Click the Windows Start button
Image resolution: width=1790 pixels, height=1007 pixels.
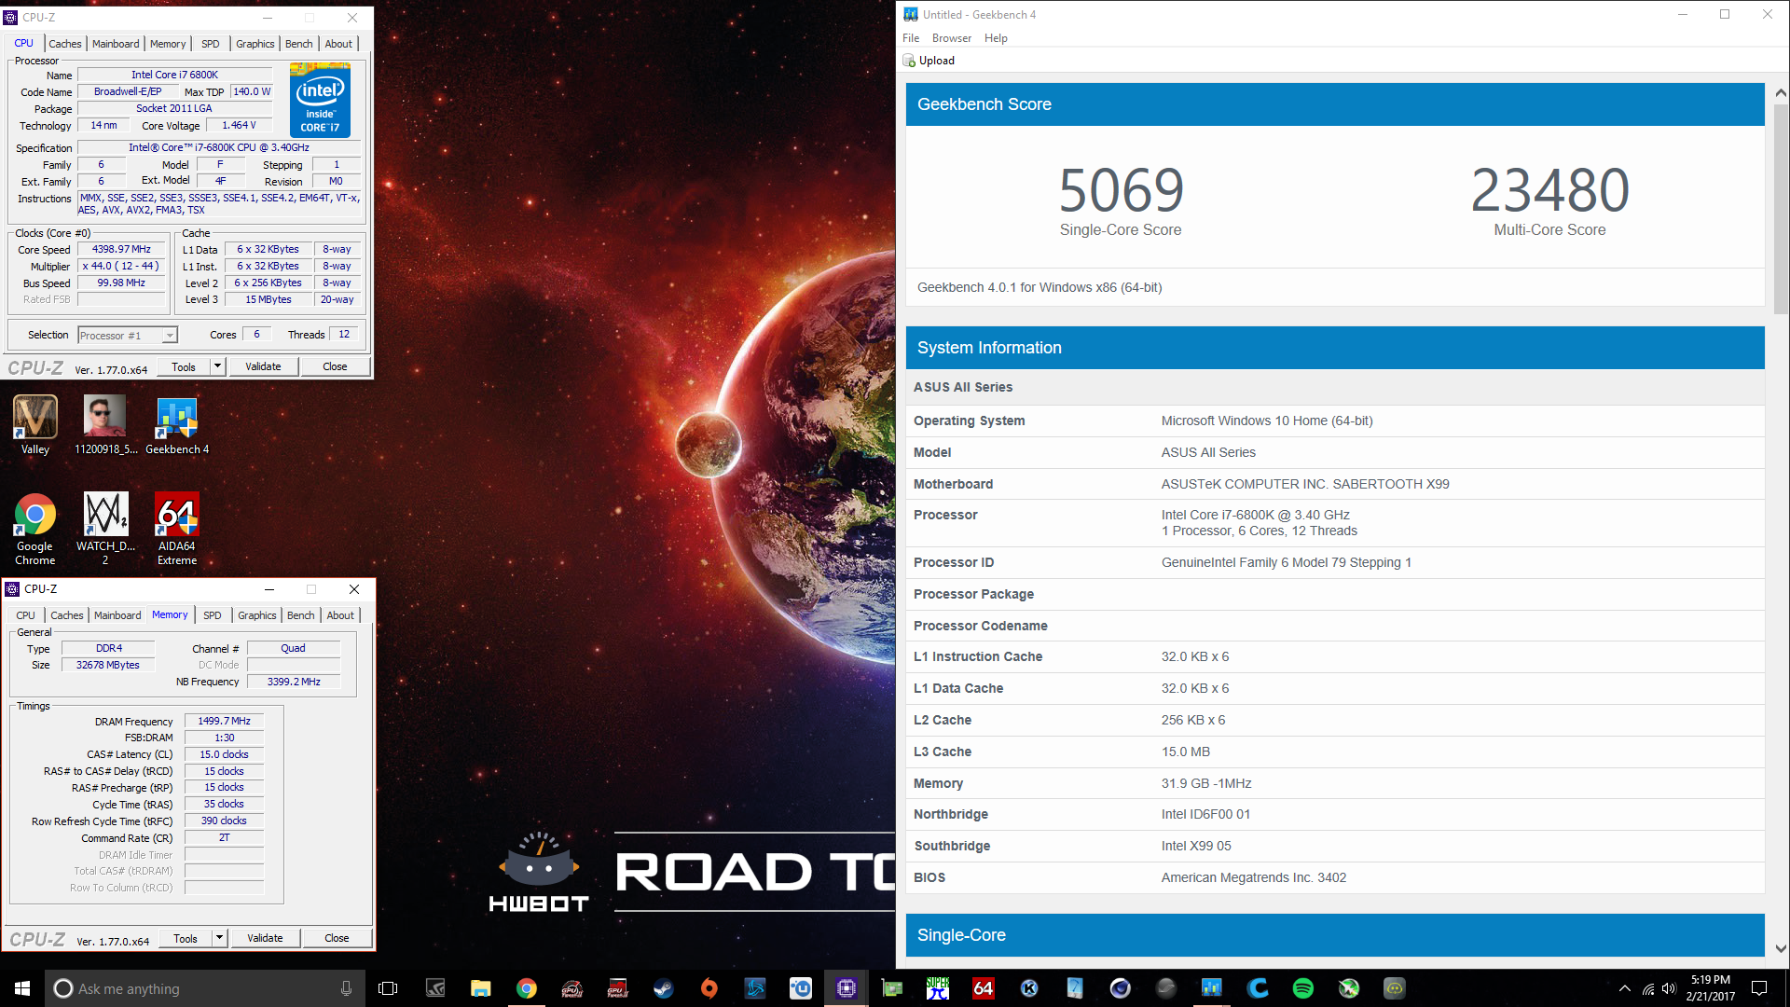(22, 988)
